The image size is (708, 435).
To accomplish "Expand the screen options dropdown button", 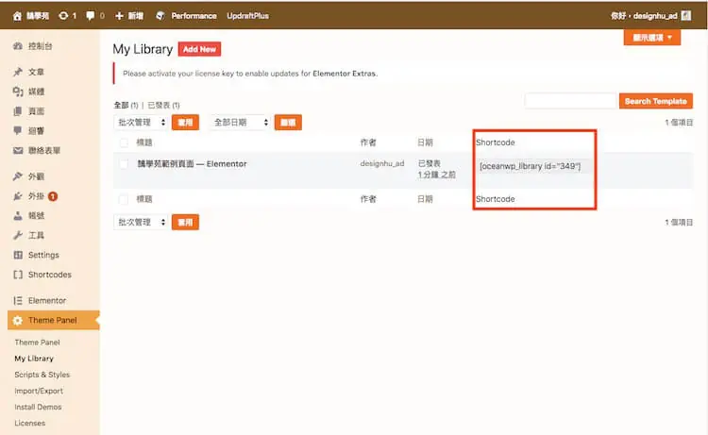I will tap(652, 38).
